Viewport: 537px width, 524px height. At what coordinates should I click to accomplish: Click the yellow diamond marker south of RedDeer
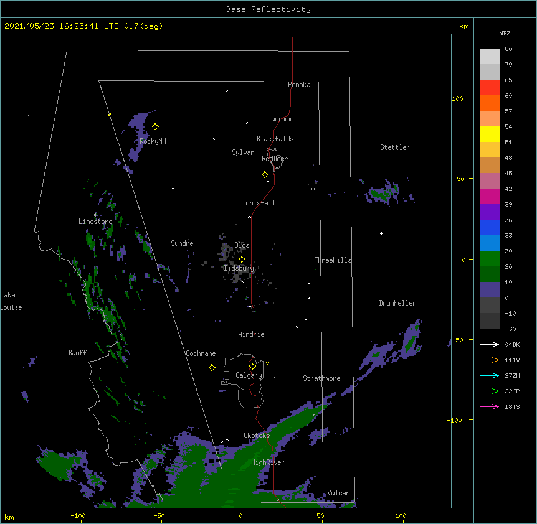tap(265, 175)
